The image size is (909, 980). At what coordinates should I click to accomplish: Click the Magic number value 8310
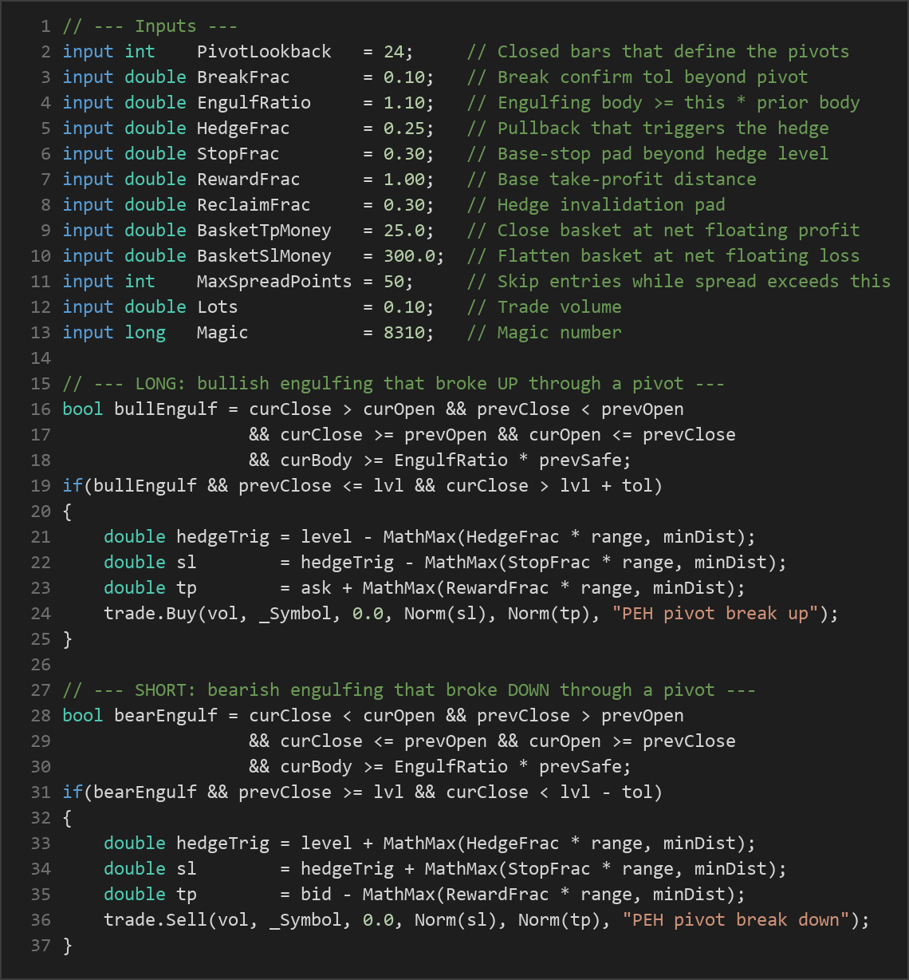point(404,333)
